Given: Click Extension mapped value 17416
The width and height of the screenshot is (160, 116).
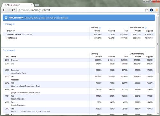Looking at the screenshot, I should (x=149, y=70).
